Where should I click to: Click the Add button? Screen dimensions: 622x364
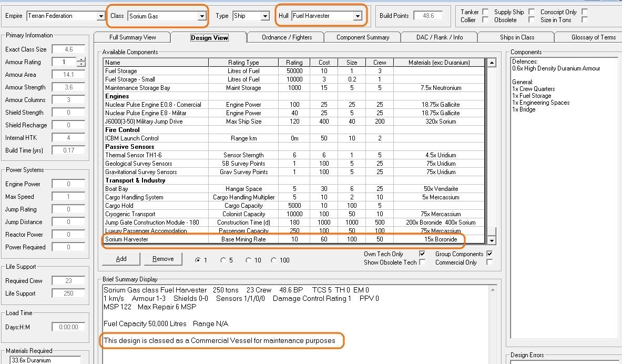pos(121,259)
